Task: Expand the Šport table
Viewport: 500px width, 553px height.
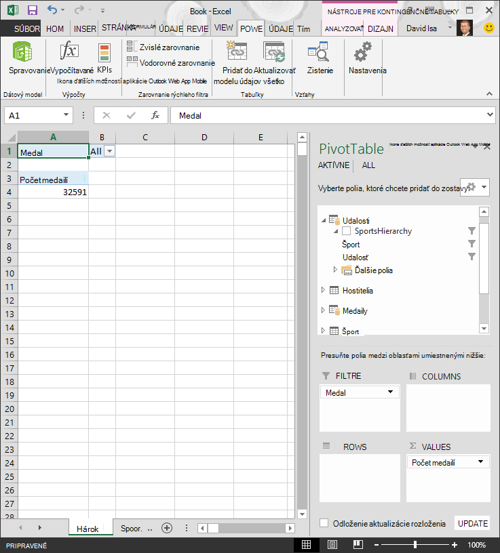Action: pos(323,331)
